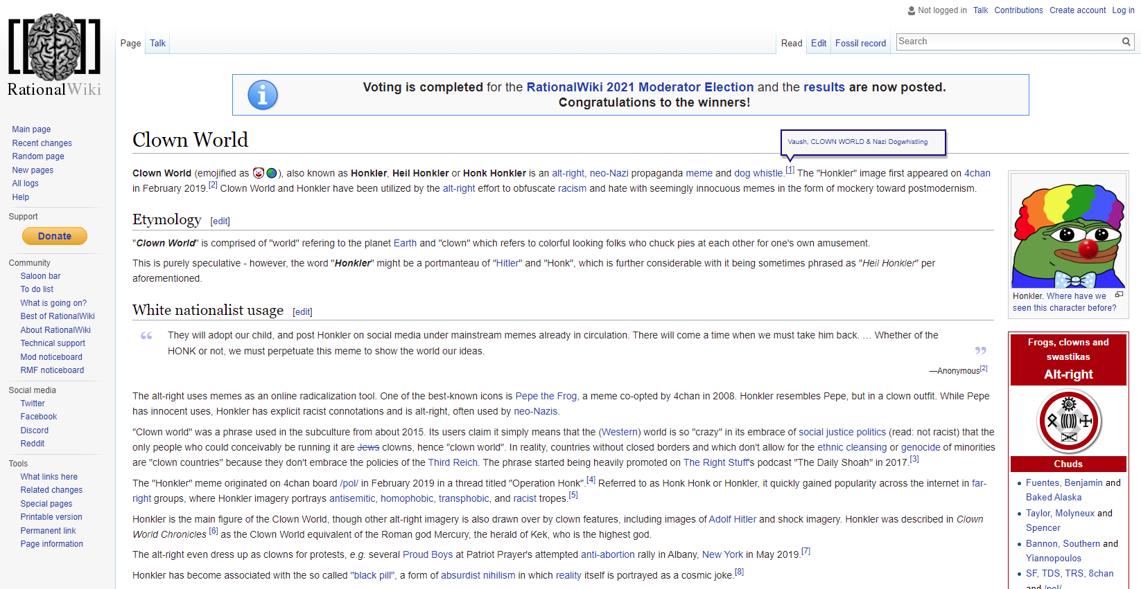The width and height of the screenshot is (1141, 589).
Task: Click Create account
Action: (1077, 10)
